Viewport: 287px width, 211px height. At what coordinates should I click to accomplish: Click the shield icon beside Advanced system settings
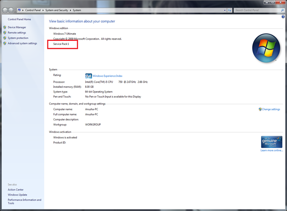coord(5,43)
